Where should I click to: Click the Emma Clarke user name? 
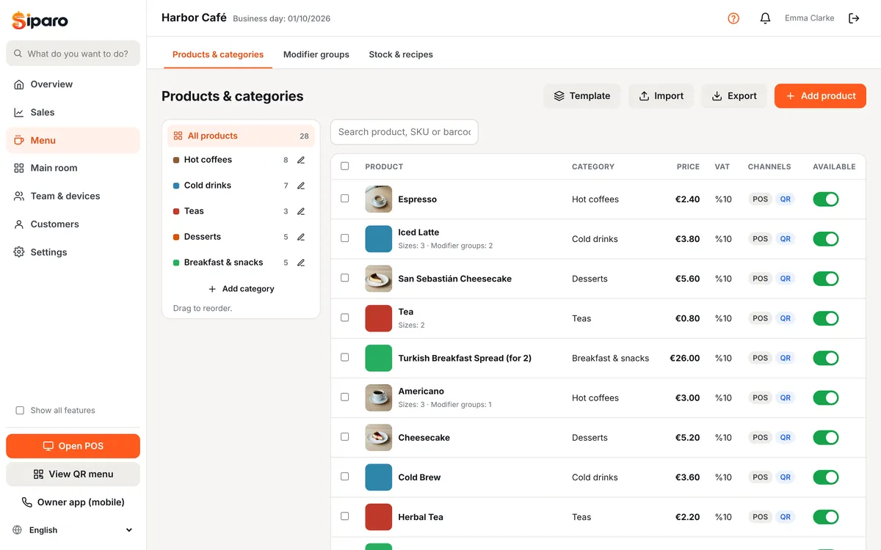(809, 18)
